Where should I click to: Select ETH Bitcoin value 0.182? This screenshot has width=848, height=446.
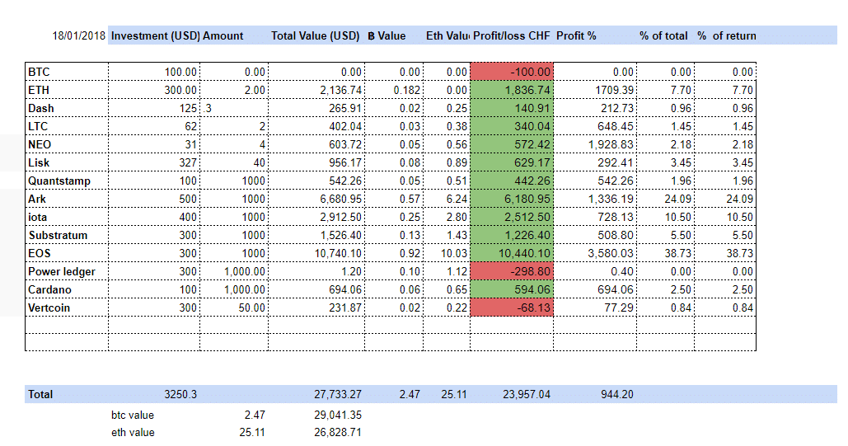tap(407, 90)
